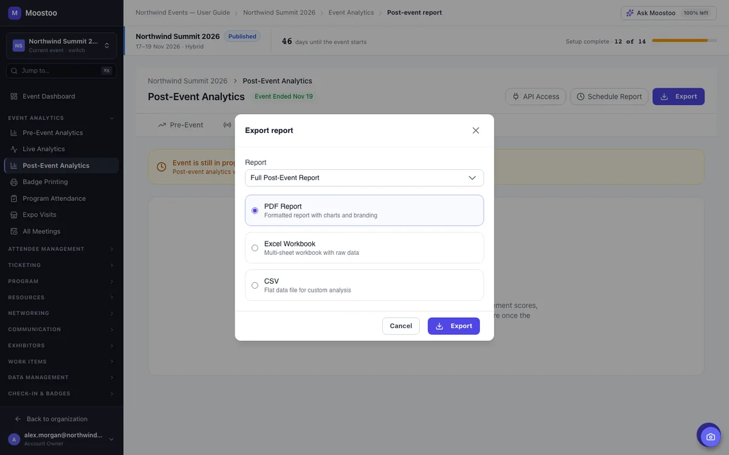Click the All Meetings calendar icon
Image resolution: width=729 pixels, height=455 pixels.
click(x=14, y=231)
